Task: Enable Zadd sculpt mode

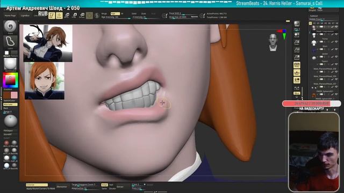Action: tap(134, 13)
